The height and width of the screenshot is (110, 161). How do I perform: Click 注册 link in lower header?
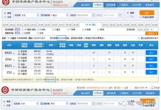coord(126,88)
